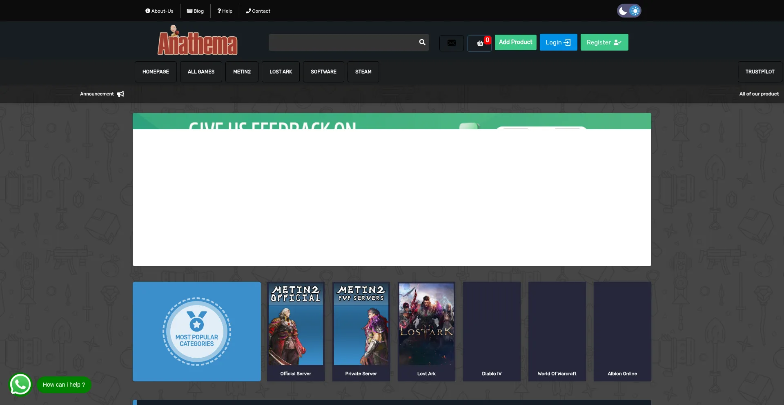784x405 pixels.
Task: Enable dark mode from the theme switcher
Action: click(623, 11)
